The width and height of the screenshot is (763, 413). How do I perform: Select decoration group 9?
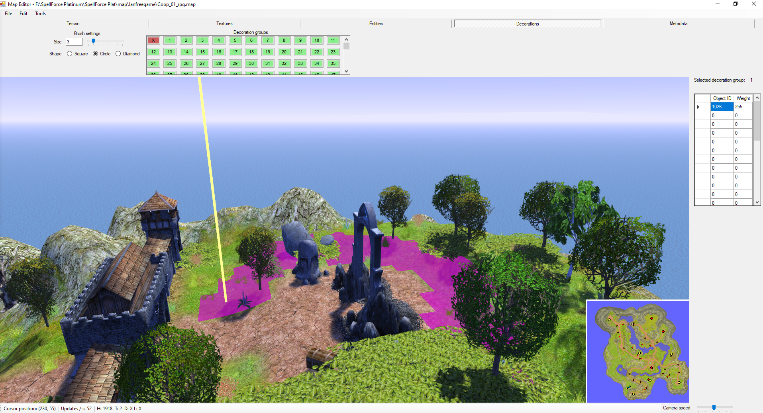tap(300, 40)
